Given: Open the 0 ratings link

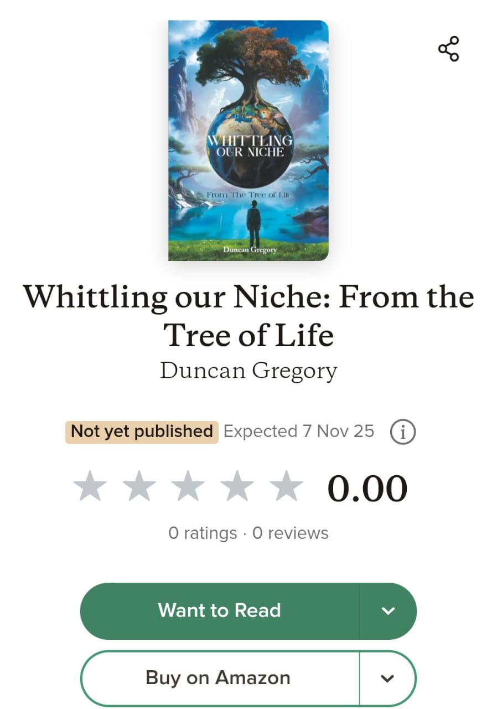Looking at the screenshot, I should pos(202,533).
